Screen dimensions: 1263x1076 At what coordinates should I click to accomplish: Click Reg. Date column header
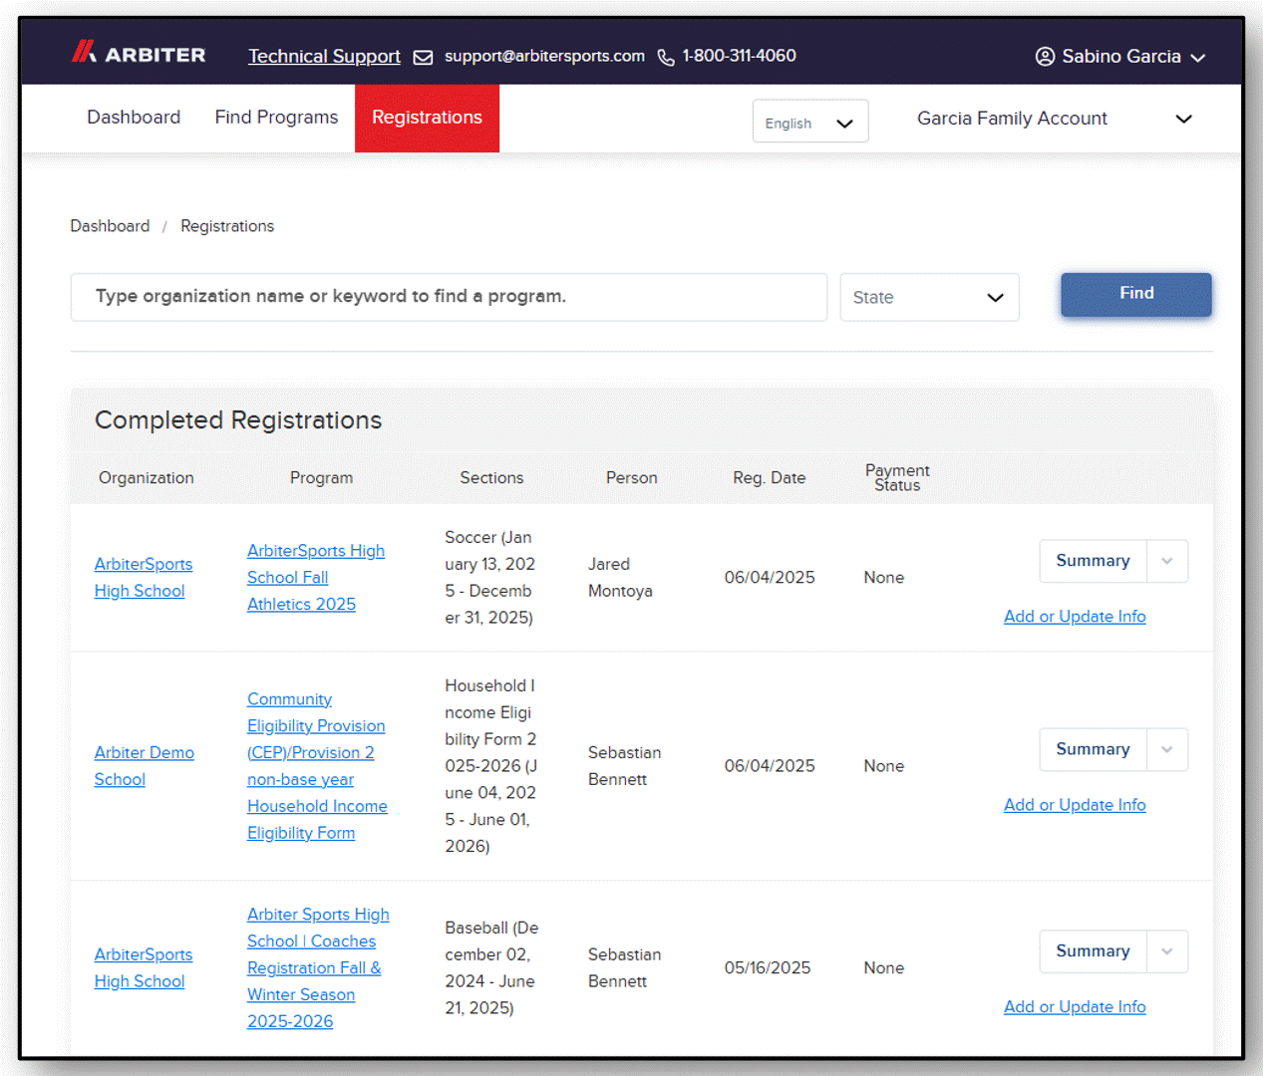pyautogui.click(x=769, y=478)
